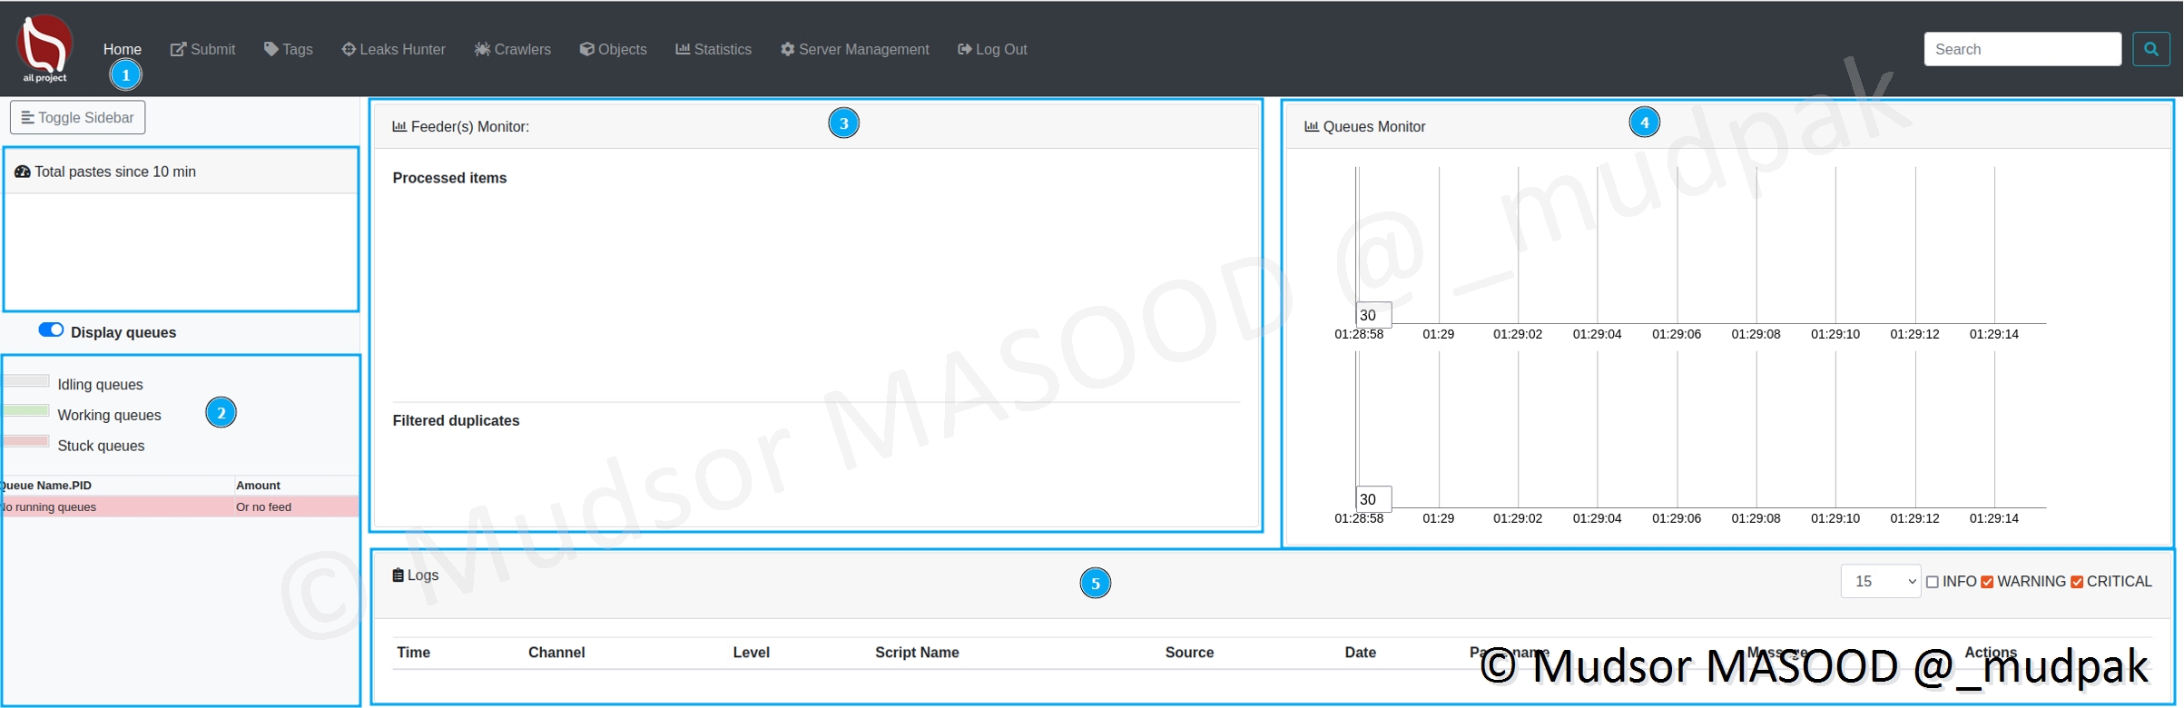
Task: Click the Feeder(s) Monitor chart icon
Action: click(399, 126)
